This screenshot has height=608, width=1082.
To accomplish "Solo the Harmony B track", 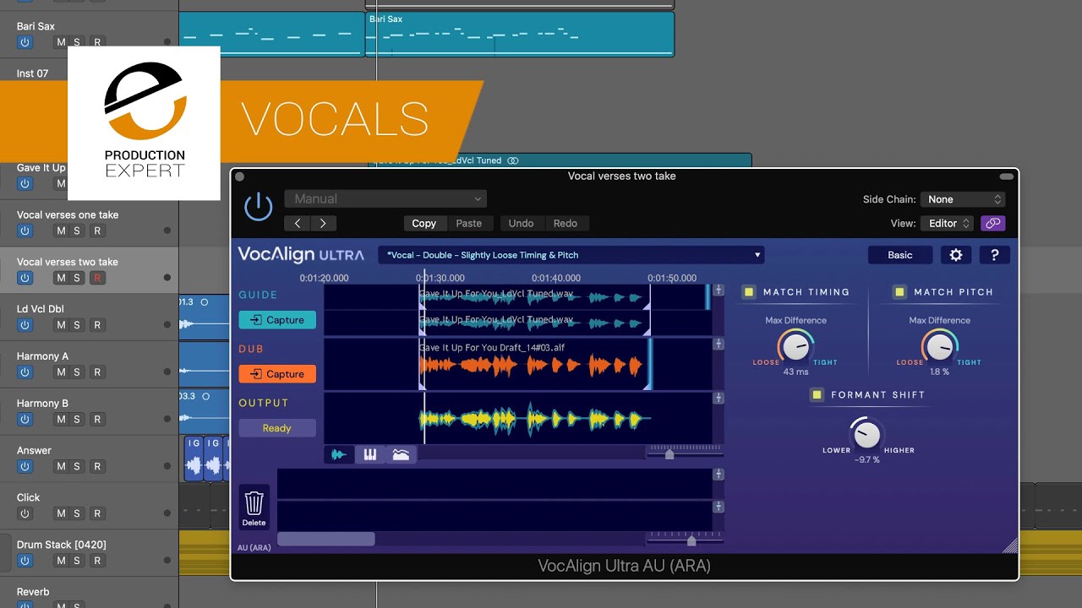I will [77, 420].
